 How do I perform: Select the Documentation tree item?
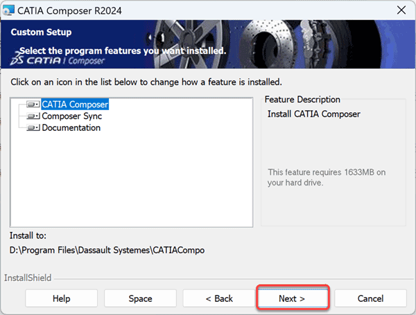[x=71, y=127]
